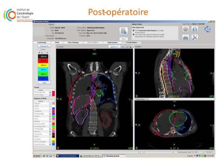Click the hand pan icon in Coronal view

click(x=58, y=148)
